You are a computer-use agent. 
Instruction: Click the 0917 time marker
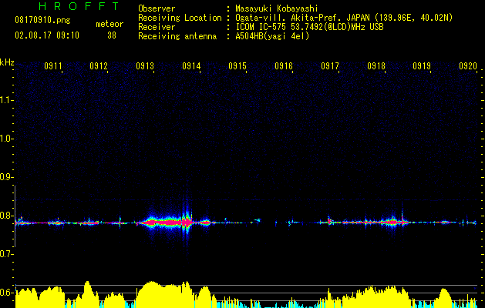[330, 66]
